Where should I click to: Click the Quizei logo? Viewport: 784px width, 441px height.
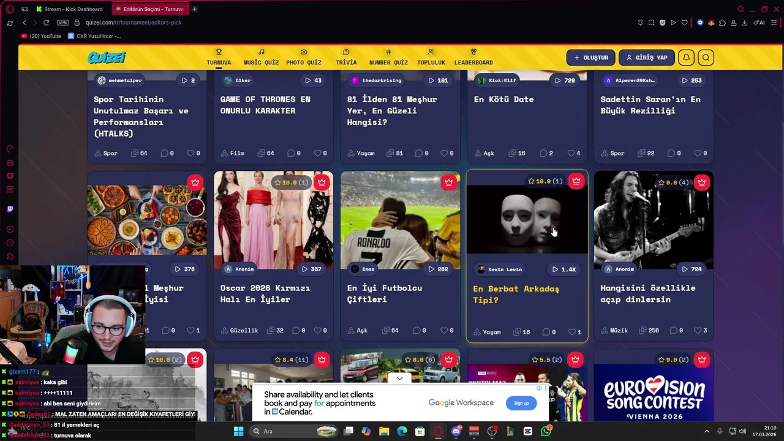click(107, 58)
